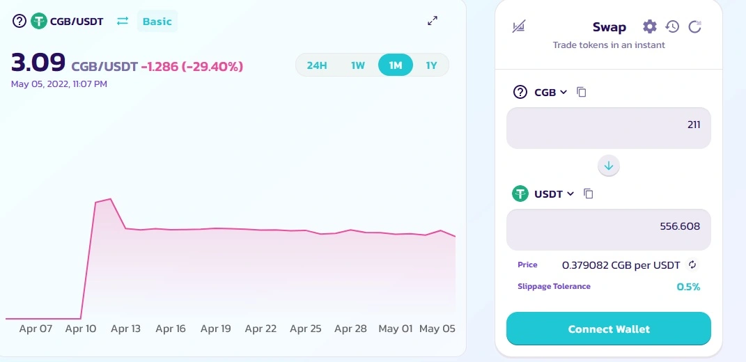
Task: Swap CGB/USDT pair order arrows icon
Action: click(x=123, y=22)
